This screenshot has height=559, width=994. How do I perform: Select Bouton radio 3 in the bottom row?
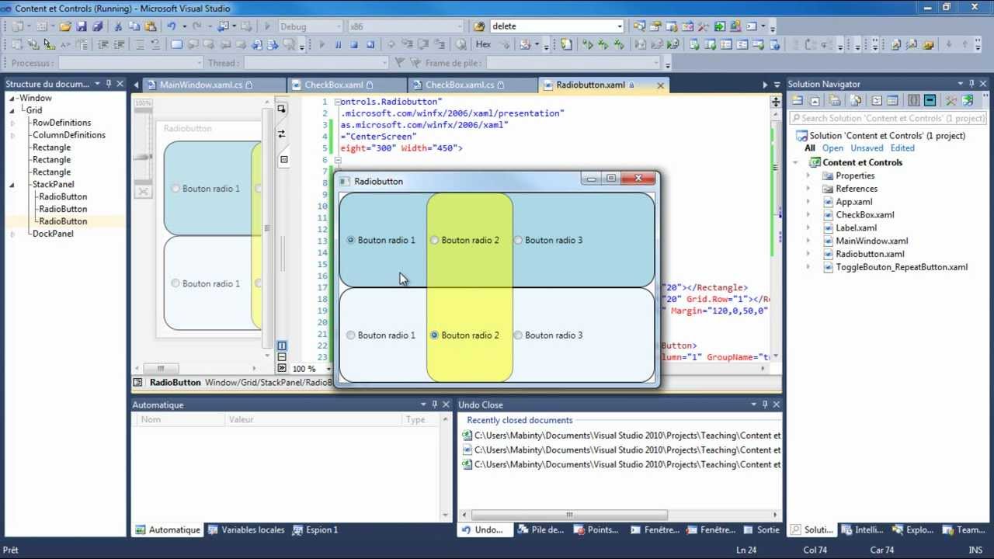click(548, 335)
